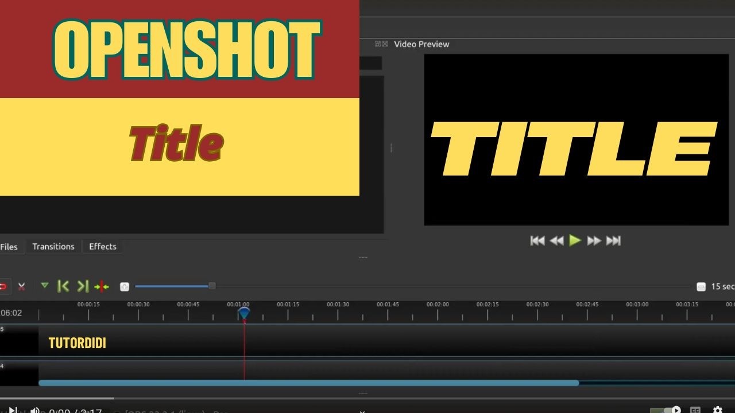Seek on the player progress bar
735x413 pixels.
point(367,399)
